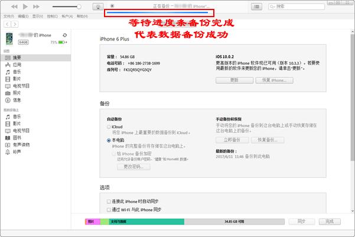Open the 帐户(A) menu
The width and height of the screenshot is (355, 237).
(67, 16)
